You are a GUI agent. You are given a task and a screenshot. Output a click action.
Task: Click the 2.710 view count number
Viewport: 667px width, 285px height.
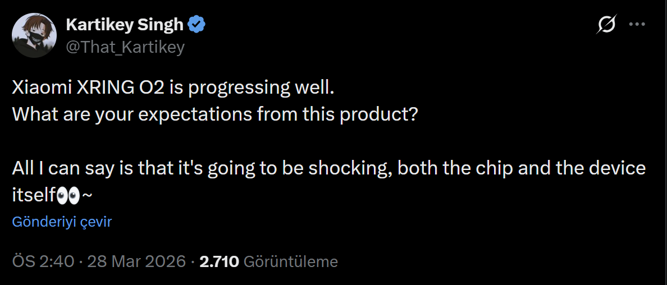pos(220,261)
